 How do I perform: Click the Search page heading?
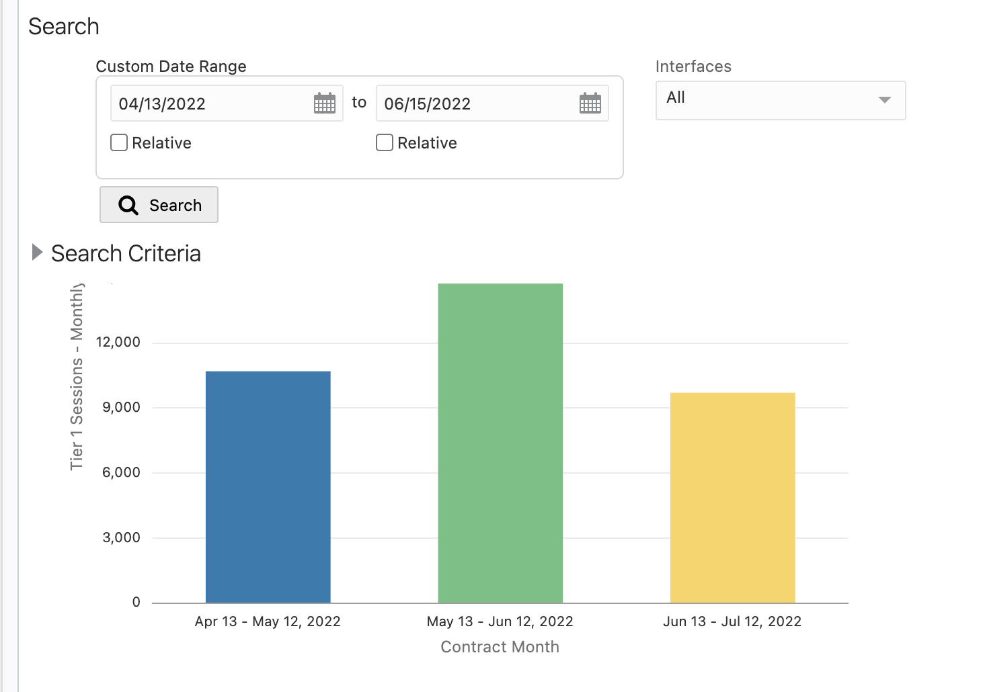64,27
